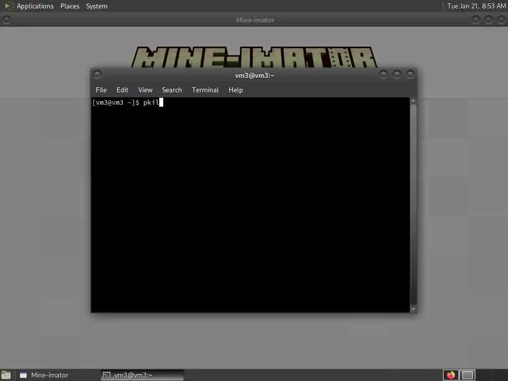Open the terminal Search menu
The height and width of the screenshot is (381, 508).
(172, 90)
